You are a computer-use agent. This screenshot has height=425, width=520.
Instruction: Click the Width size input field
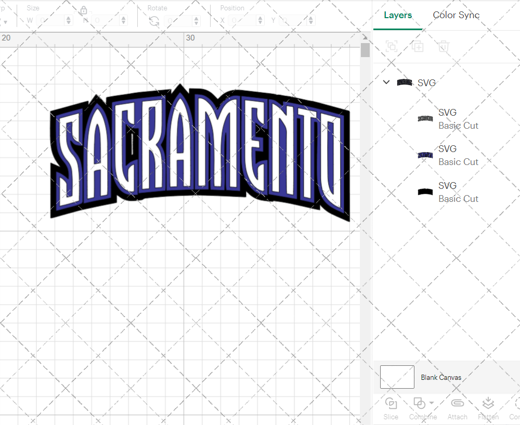pos(51,21)
